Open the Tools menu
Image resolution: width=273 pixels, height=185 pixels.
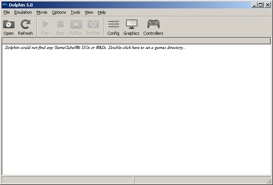tap(75, 12)
